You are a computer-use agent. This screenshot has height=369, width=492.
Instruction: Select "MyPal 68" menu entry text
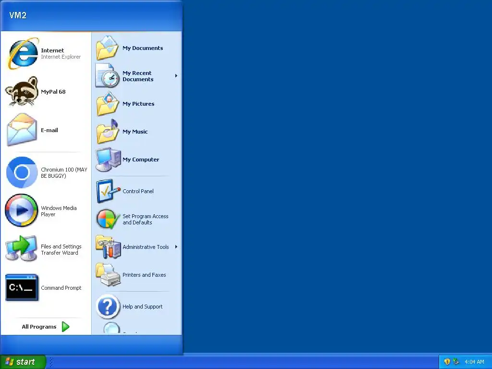pyautogui.click(x=53, y=92)
